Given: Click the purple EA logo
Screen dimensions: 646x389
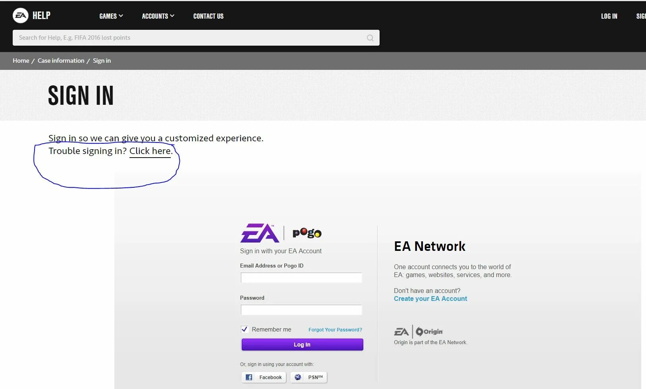Looking at the screenshot, I should tap(260, 233).
